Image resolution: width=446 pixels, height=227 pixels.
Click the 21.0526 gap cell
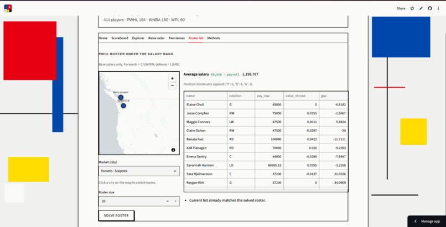[x=333, y=174]
